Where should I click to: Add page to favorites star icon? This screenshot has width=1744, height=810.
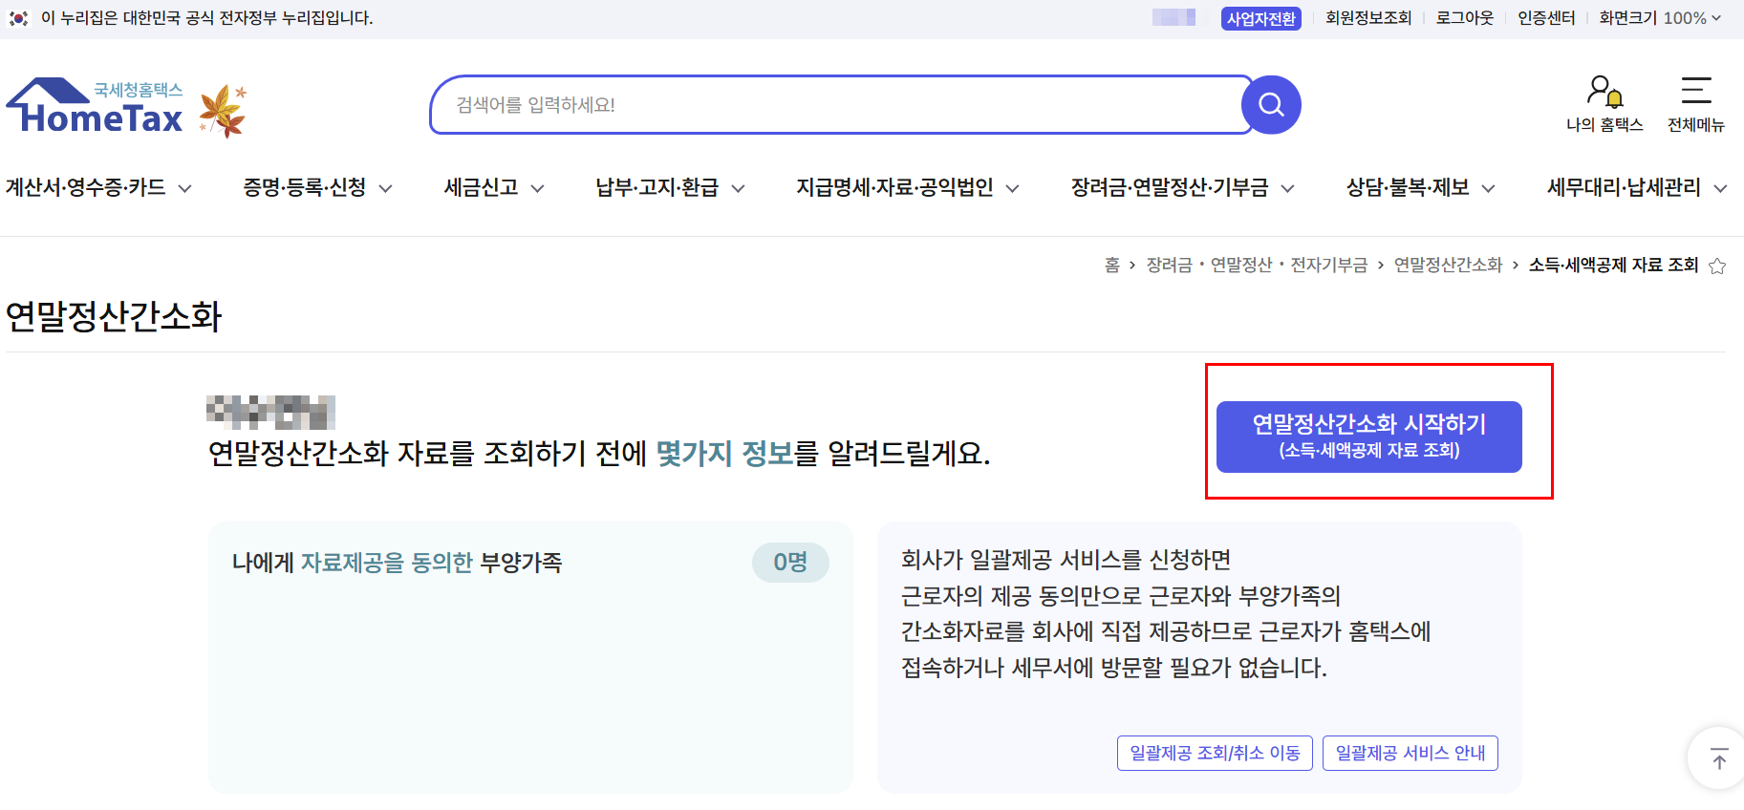click(x=1717, y=266)
